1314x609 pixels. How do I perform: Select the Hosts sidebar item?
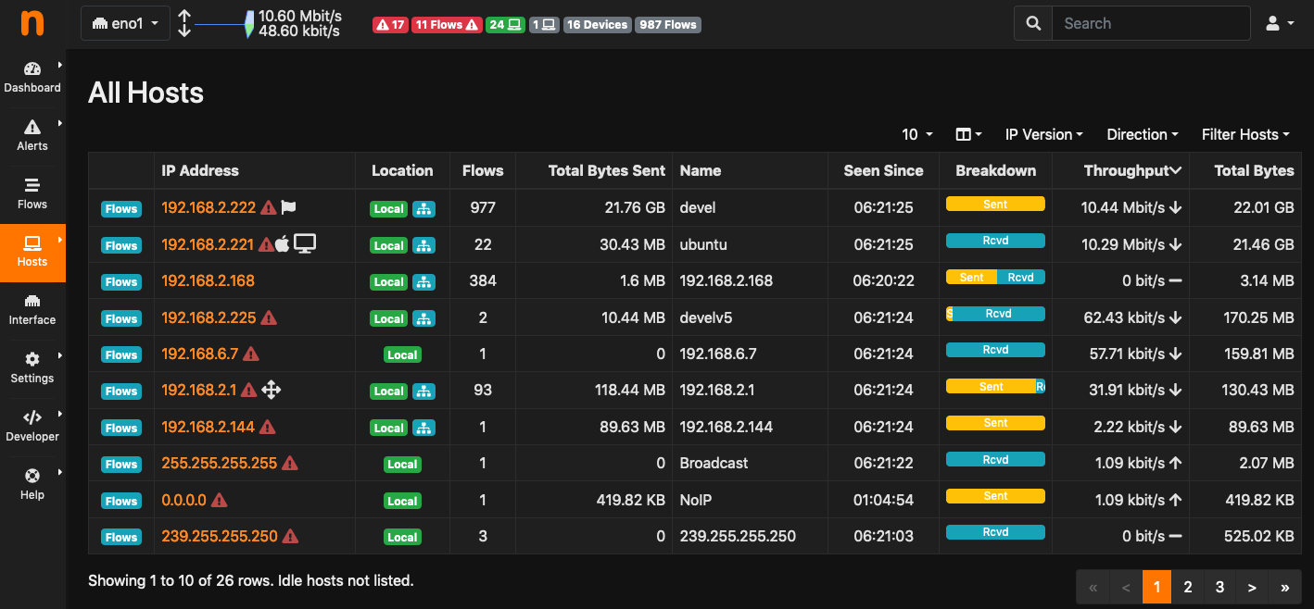tap(32, 252)
